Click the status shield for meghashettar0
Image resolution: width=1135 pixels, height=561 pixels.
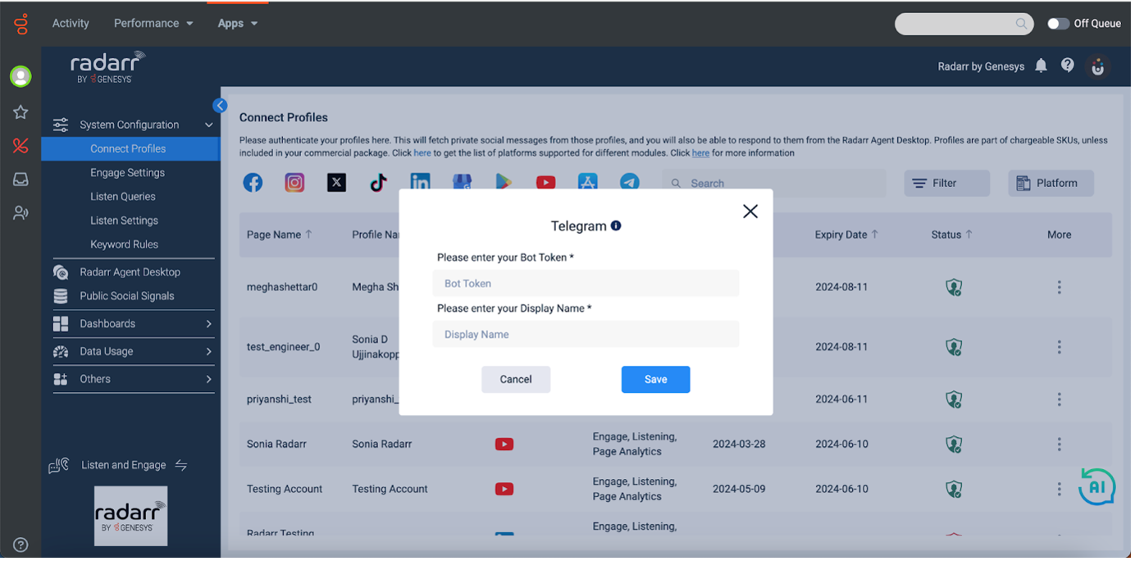[x=954, y=287]
